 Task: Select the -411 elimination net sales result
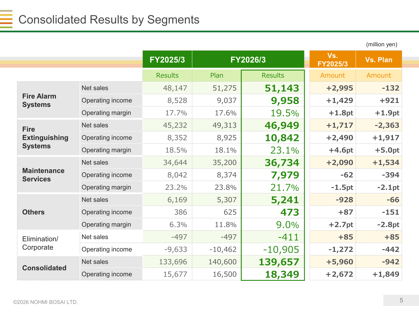pyautogui.click(x=288, y=237)
